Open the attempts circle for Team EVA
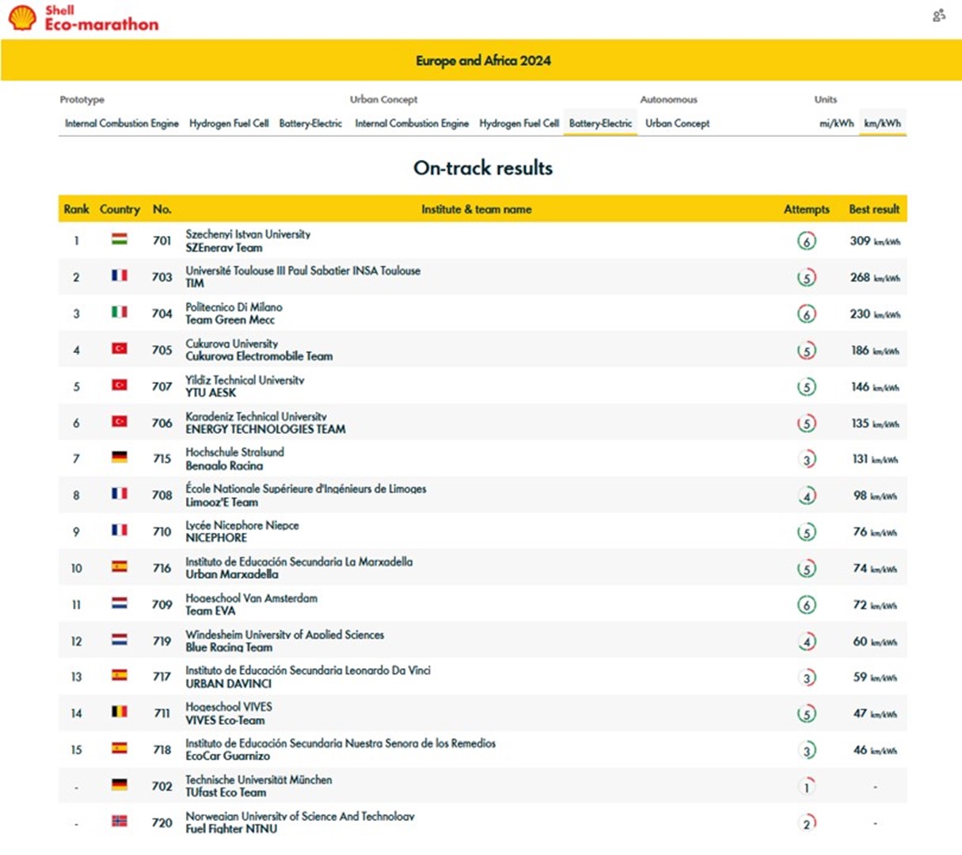Image resolution: width=962 pixels, height=855 pixels. coord(806,605)
